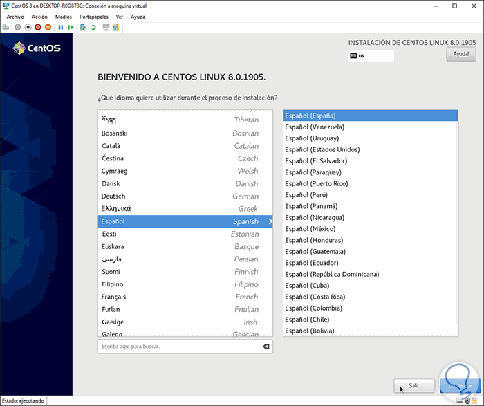
Task: Select Dansk language
Action: pos(185,184)
